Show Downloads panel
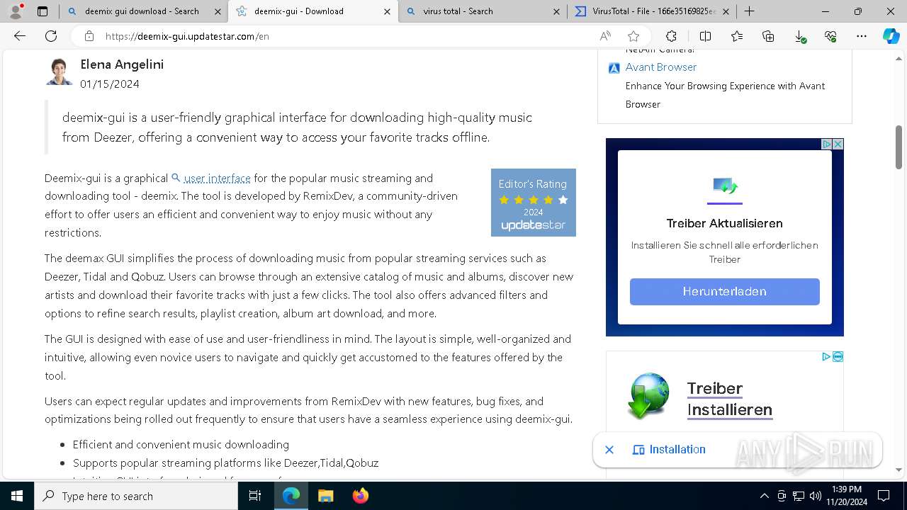Image resolution: width=907 pixels, height=510 pixels. [799, 36]
